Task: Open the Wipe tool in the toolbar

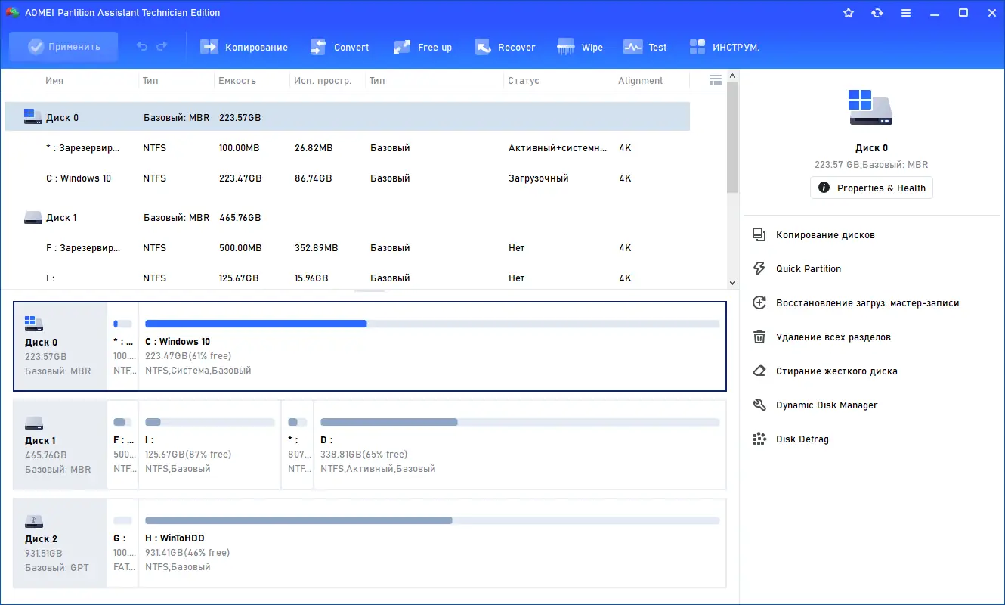Action: [580, 47]
